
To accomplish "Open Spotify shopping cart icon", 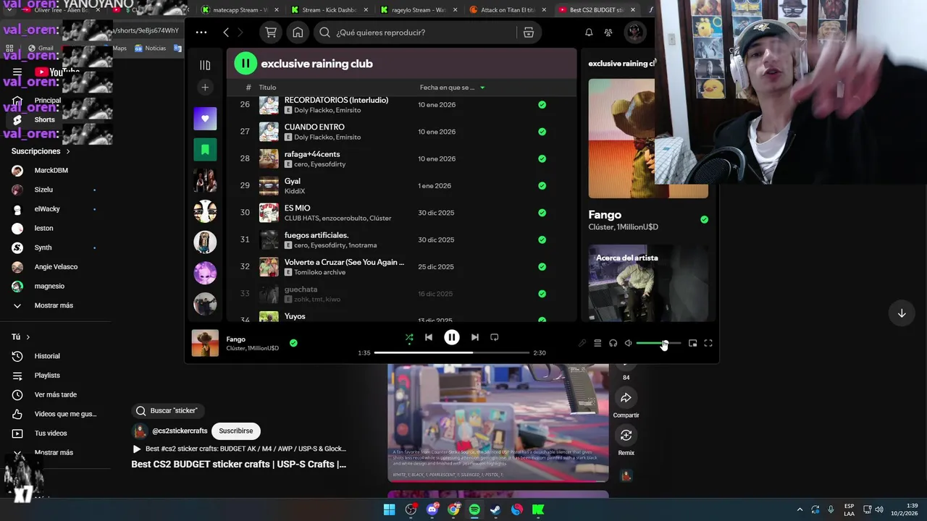I will 271,33.
